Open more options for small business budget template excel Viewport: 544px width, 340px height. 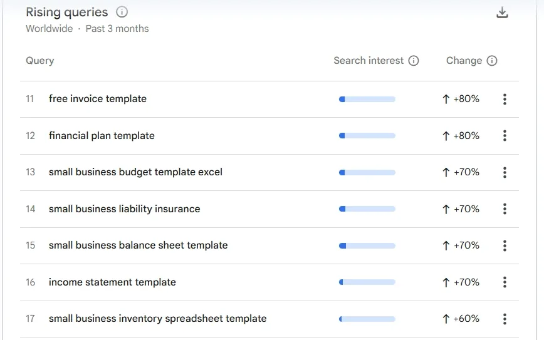pyautogui.click(x=505, y=172)
